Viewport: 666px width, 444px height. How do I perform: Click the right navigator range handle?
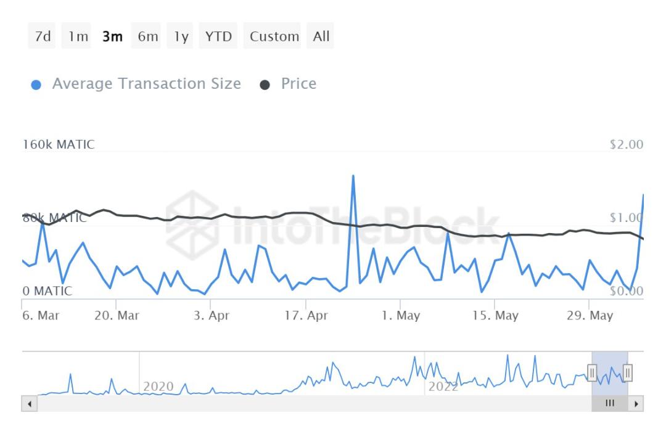628,372
